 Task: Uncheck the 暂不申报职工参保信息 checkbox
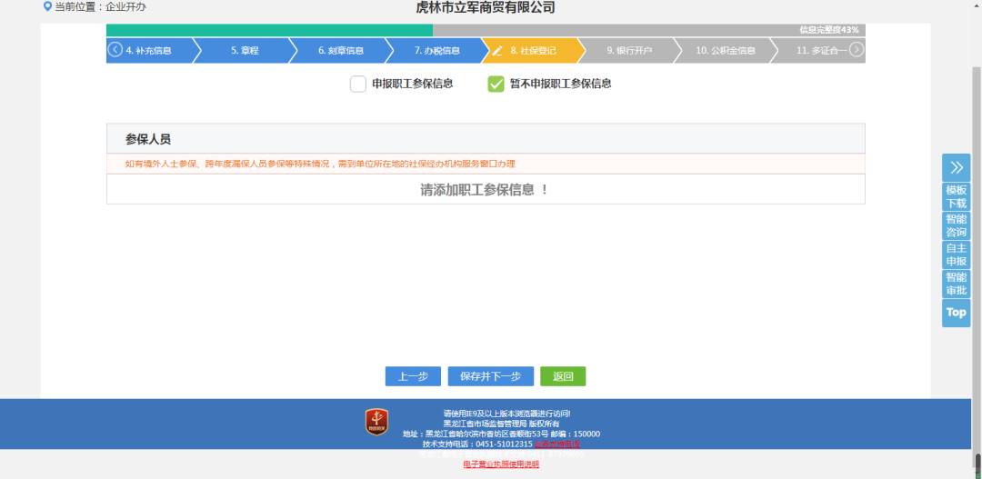496,84
